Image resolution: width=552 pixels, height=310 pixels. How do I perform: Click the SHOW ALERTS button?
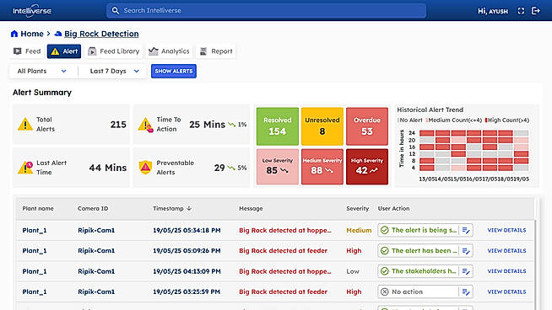[174, 71]
